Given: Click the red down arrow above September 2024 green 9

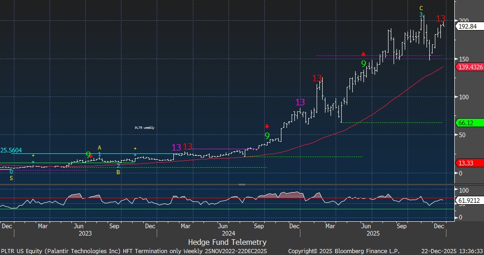Looking at the screenshot, I should pos(267,126).
